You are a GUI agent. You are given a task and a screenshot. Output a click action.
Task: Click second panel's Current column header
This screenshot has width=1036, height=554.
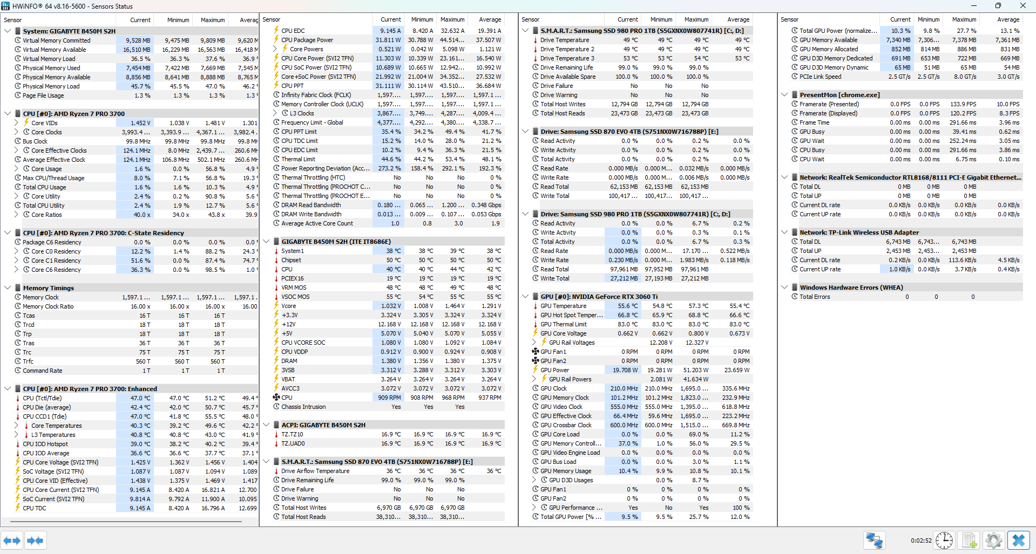coord(387,19)
